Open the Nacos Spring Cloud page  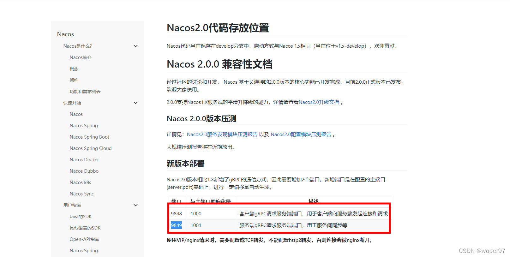(x=91, y=148)
